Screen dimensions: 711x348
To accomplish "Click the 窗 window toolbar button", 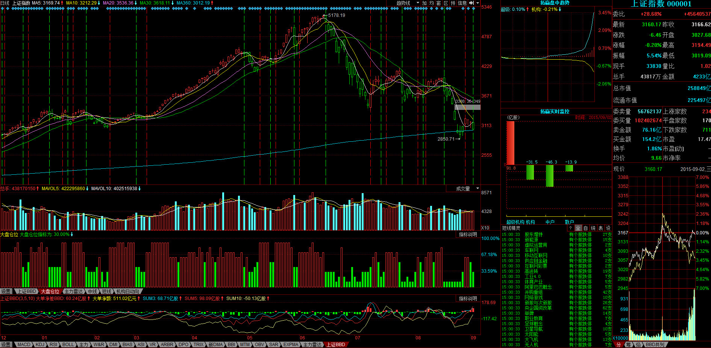I will [x=439, y=3].
